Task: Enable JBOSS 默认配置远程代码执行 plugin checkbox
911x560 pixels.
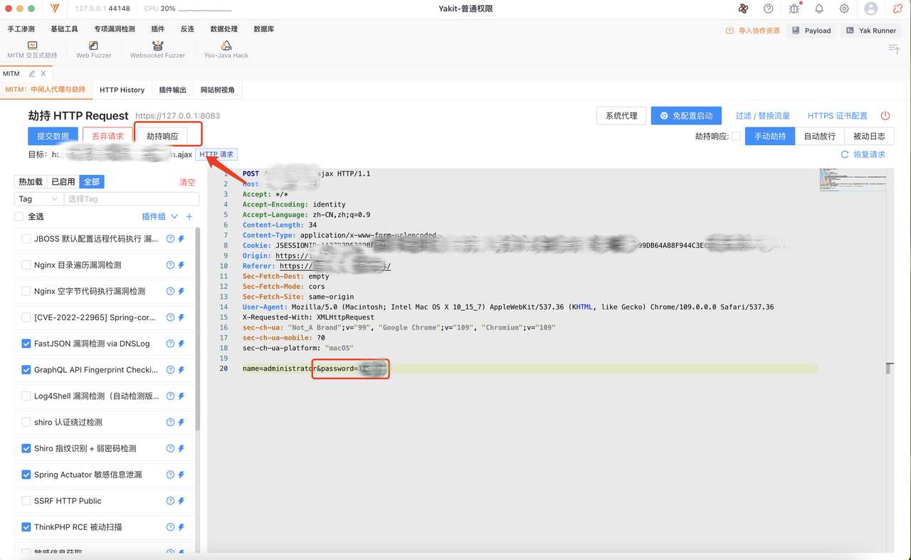Action: tap(26, 239)
